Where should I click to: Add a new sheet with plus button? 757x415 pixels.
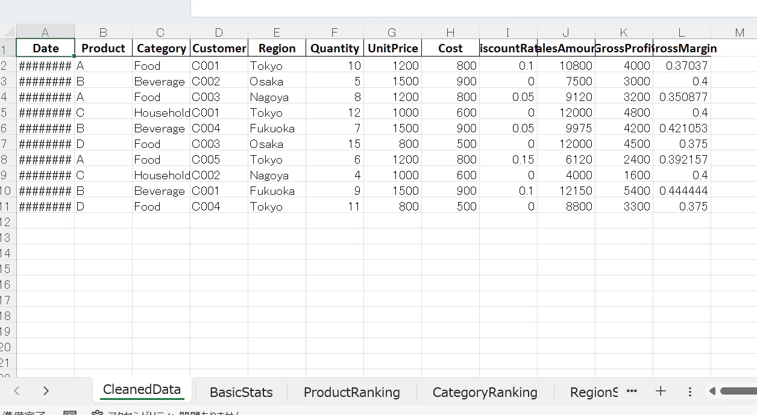pos(661,391)
